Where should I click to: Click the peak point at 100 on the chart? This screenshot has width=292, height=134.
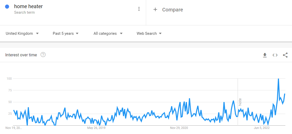pos(278,79)
